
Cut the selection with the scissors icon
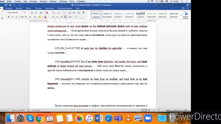point(2,12)
